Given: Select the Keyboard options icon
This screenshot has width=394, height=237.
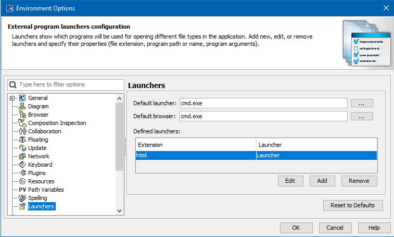Looking at the screenshot, I should pos(22,165).
